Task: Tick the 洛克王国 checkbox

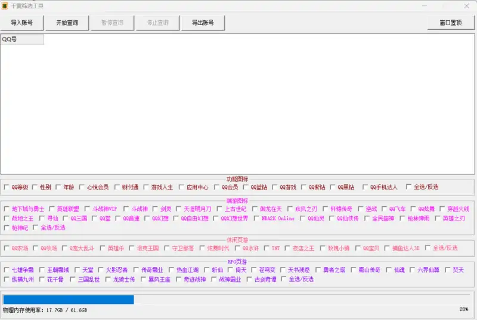Action: click(x=131, y=248)
